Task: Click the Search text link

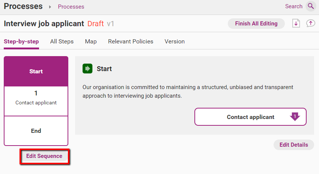Action: 293,6
